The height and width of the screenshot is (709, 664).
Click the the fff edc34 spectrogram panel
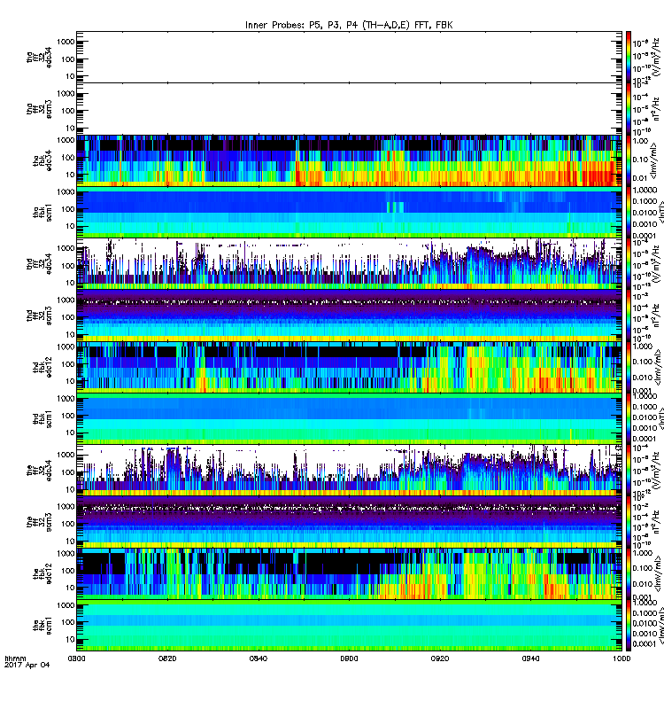349,471
